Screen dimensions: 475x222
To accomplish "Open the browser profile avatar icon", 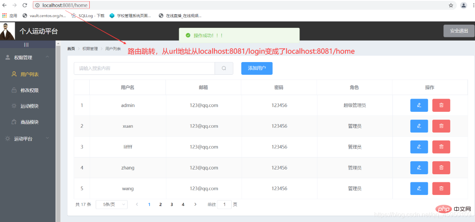I will coord(463,5).
